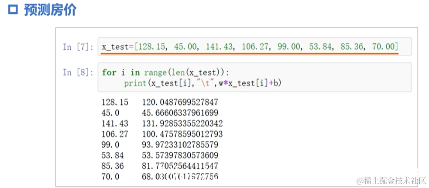Click the "w*x_test[i]+b" expression

pyautogui.click(x=250, y=83)
